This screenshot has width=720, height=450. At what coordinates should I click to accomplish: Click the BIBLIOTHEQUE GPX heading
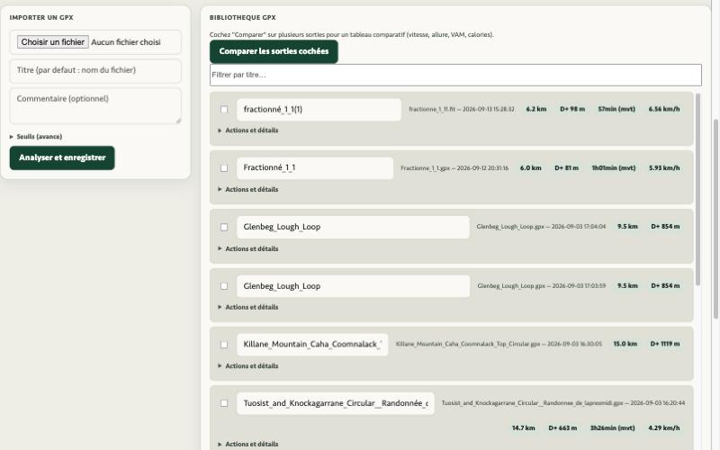click(242, 17)
